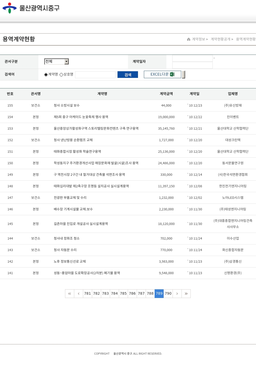Click the 관서구분 dropdown arrow

pos(67,61)
